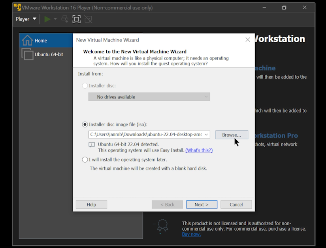Click the Unity mode icon on toolbar
The image size is (326, 248).
pos(88,19)
